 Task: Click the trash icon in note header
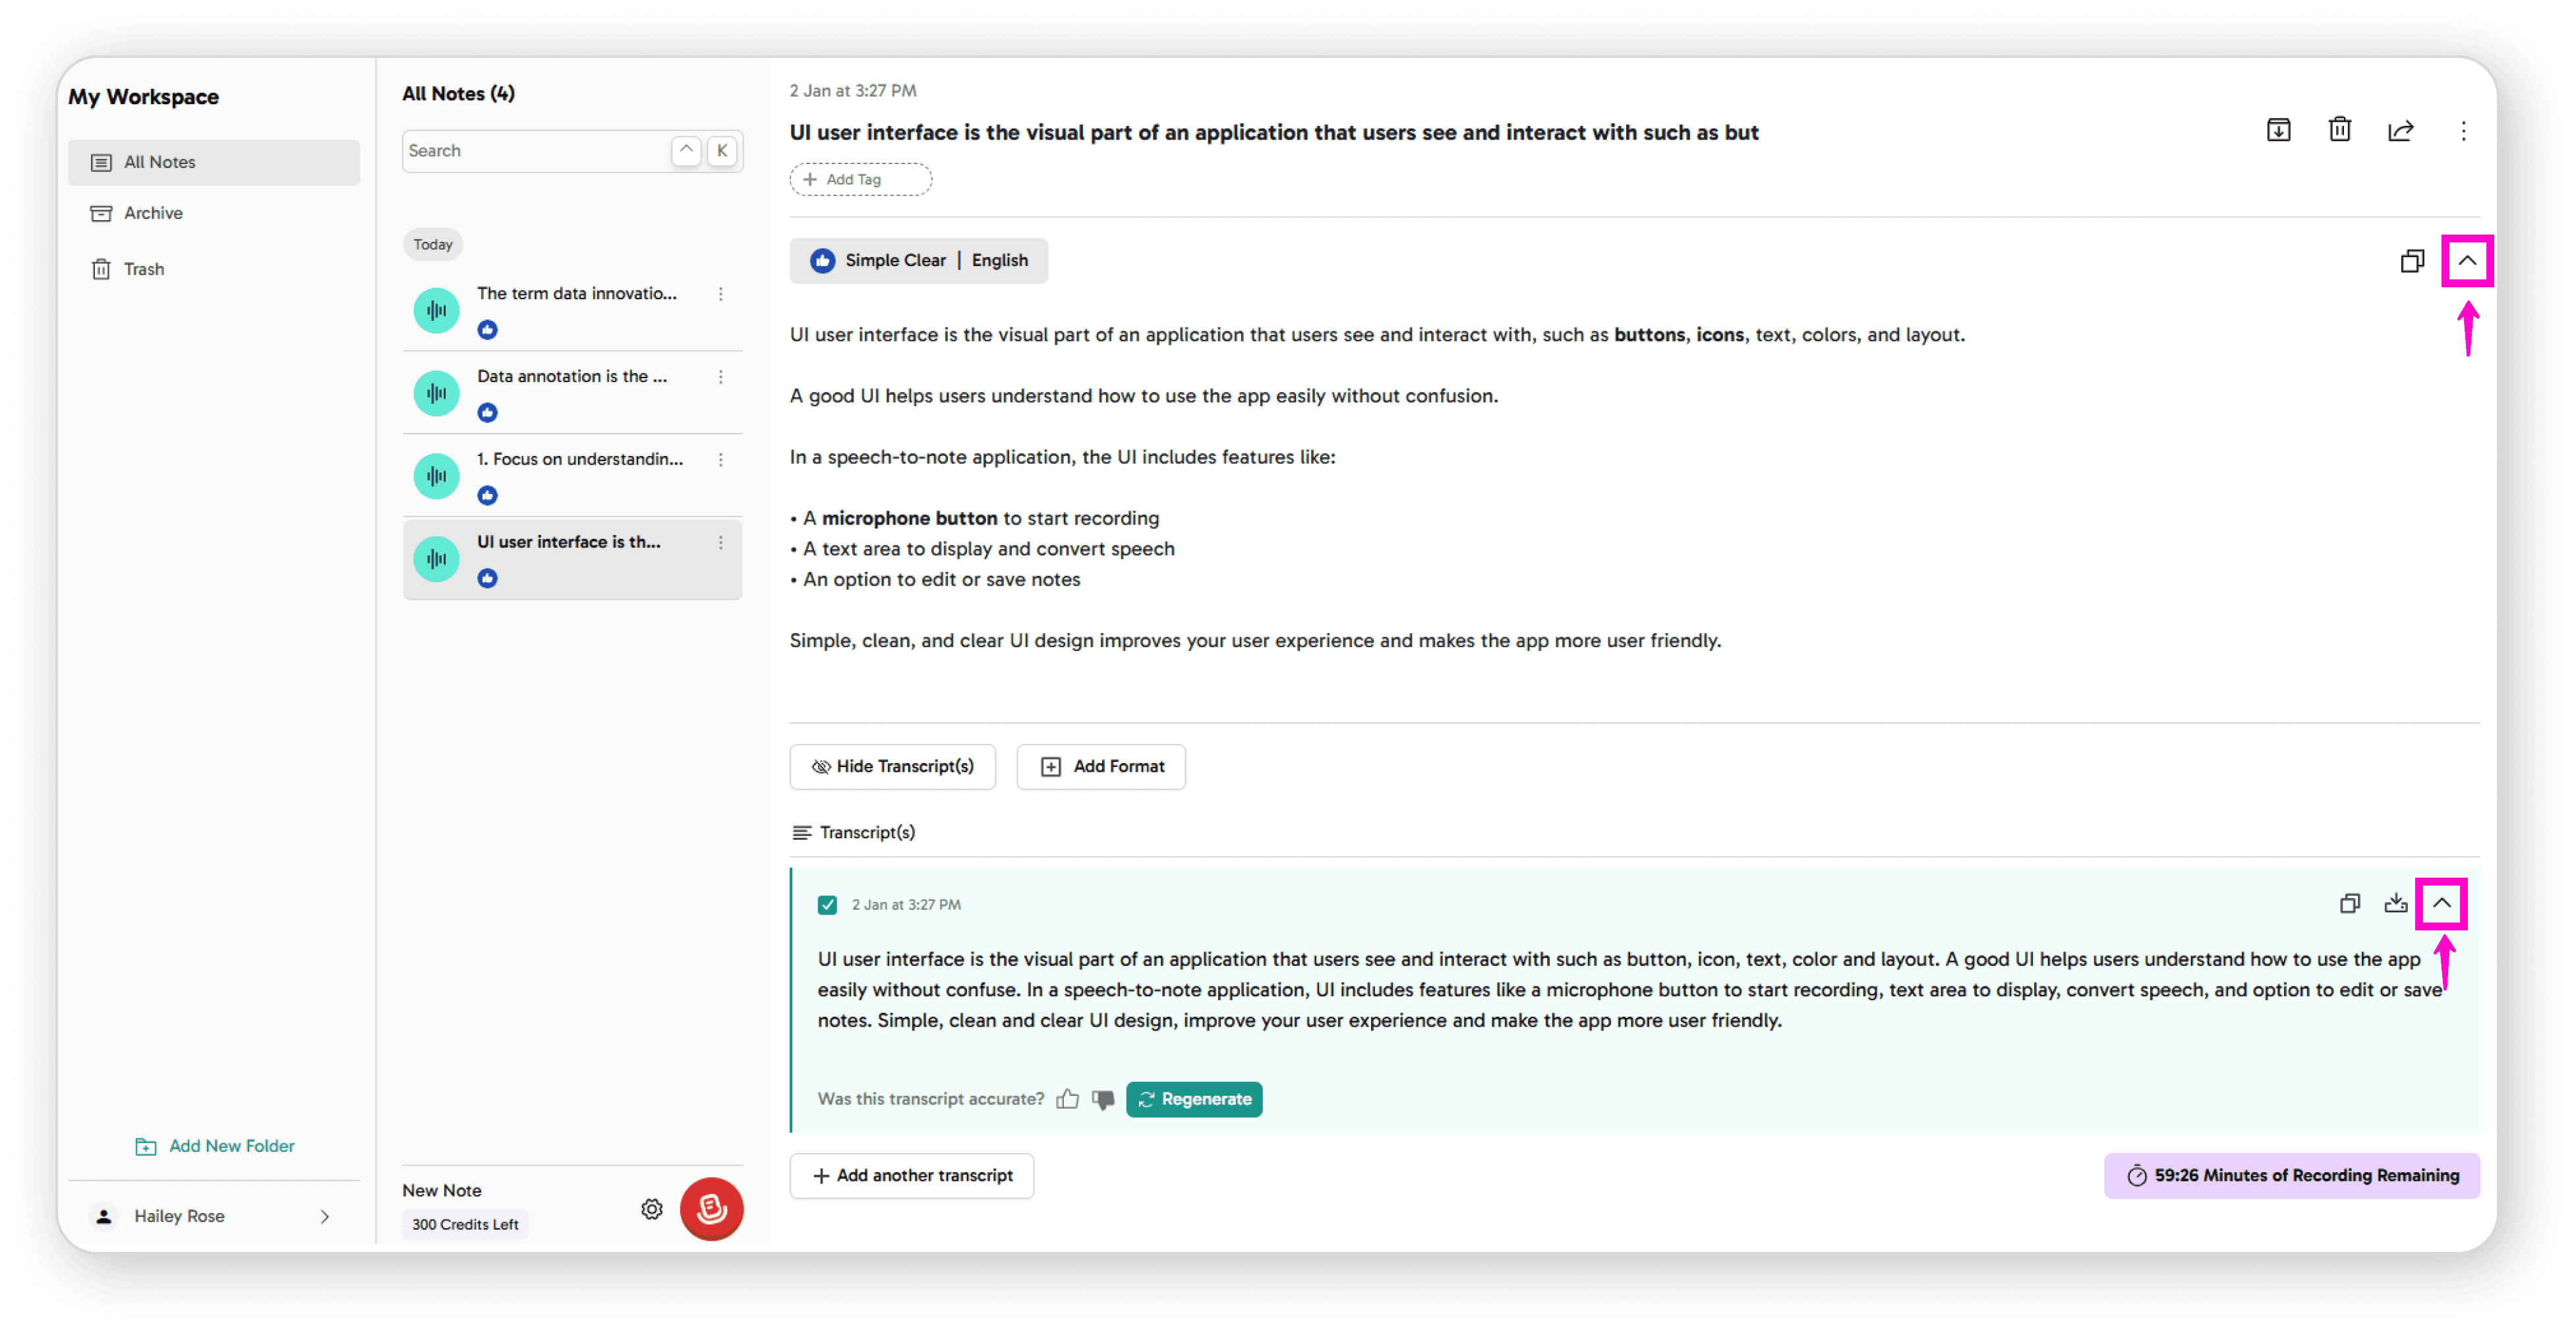click(2339, 130)
